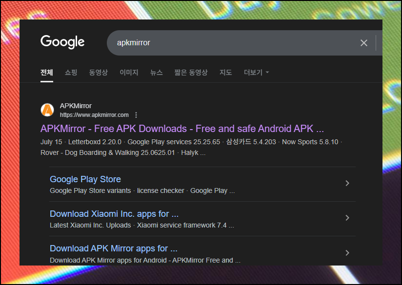Expand the Xiaomi Inc. row chevron
This screenshot has height=285, width=402.
(x=347, y=218)
